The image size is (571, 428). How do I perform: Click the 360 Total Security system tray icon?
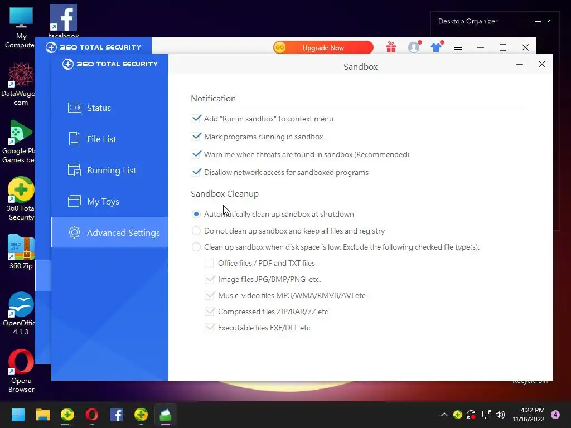[x=458, y=415]
